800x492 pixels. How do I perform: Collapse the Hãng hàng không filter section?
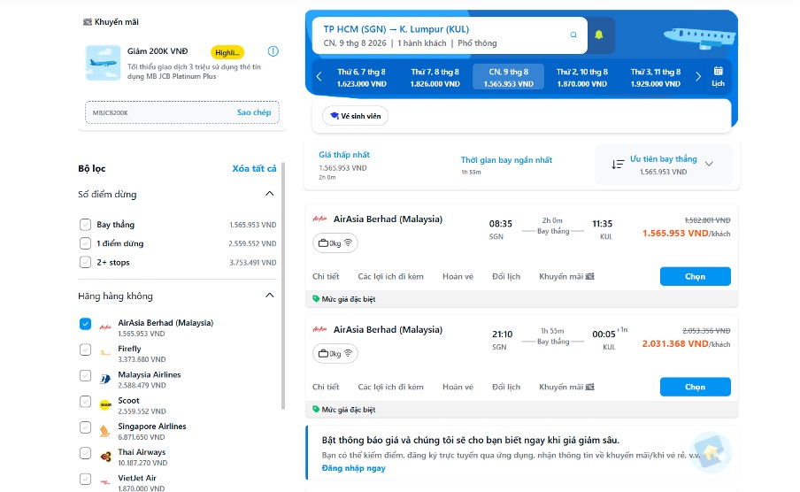[x=269, y=295]
